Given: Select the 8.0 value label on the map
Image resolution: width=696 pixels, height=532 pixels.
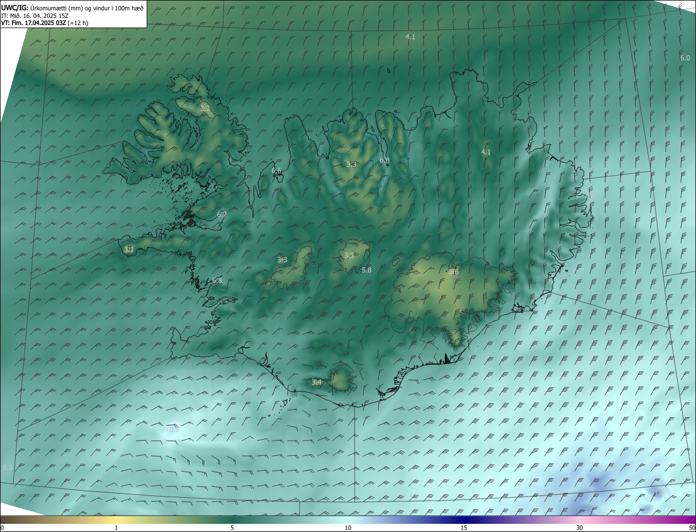Looking at the screenshot, I should (8, 468).
